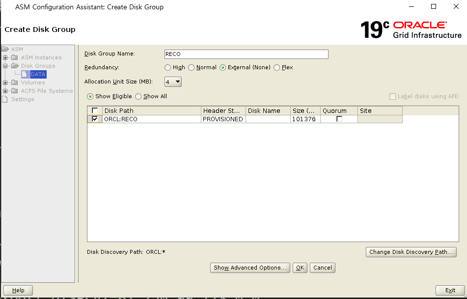
Task: Toggle Quorum checkbox for ORCL:RECO
Action: 339,119
